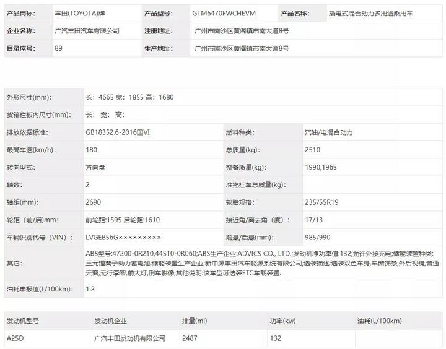Click the 轴数 label

point(14,185)
